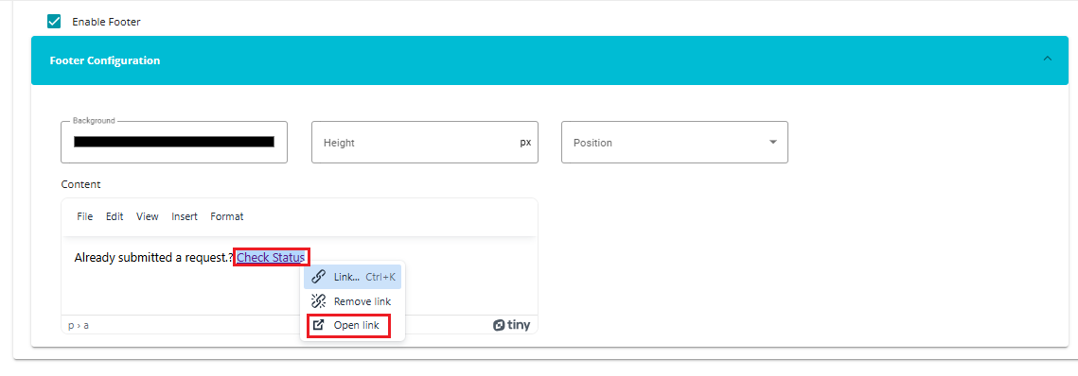Screen dimensions: 1078x376
Task: Click the open-link external arrow icon
Action: click(318, 325)
